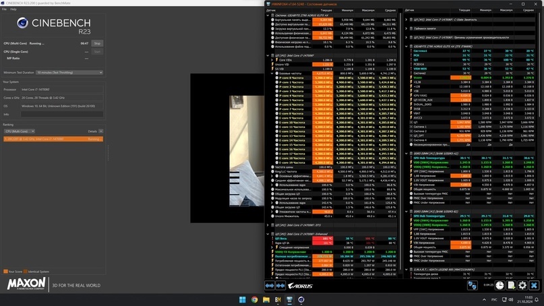Select the orange running ranking entry
Viewport: 544px width, 306px height.
coord(53,139)
